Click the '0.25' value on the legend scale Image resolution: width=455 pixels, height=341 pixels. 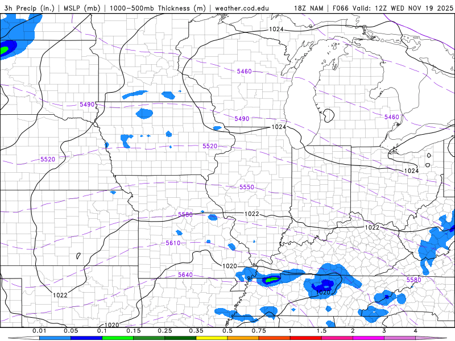pyautogui.click(x=164, y=331)
